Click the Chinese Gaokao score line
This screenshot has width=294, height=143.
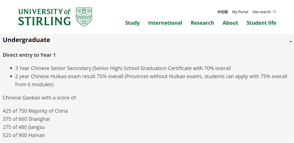[40, 98]
